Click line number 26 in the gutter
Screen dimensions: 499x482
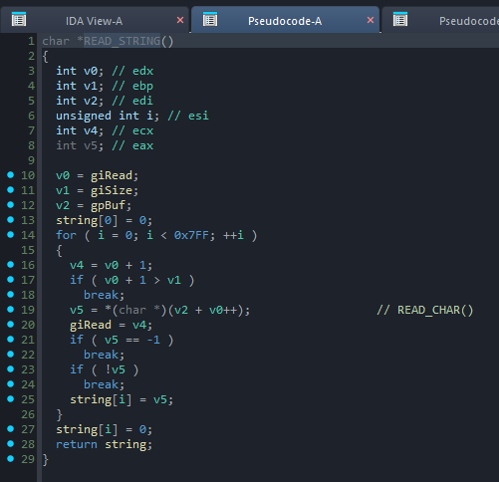[x=28, y=414]
